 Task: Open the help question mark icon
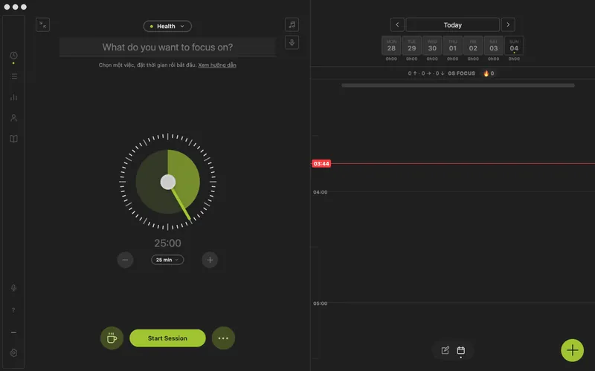pos(13,310)
